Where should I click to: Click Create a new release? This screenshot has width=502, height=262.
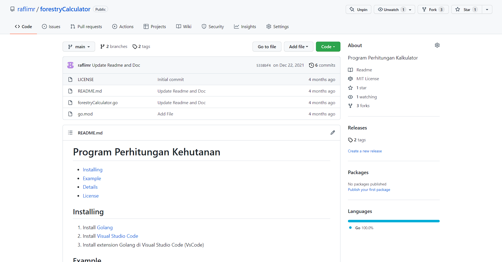tap(365, 151)
